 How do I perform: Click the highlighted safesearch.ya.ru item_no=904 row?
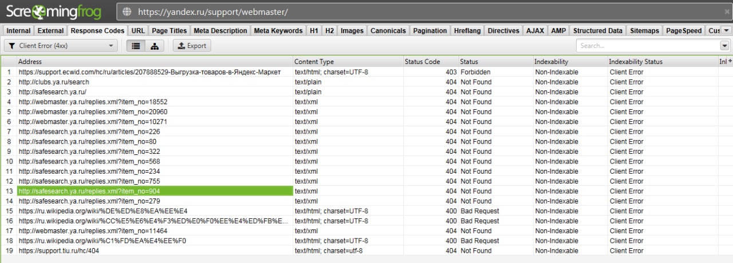point(155,191)
